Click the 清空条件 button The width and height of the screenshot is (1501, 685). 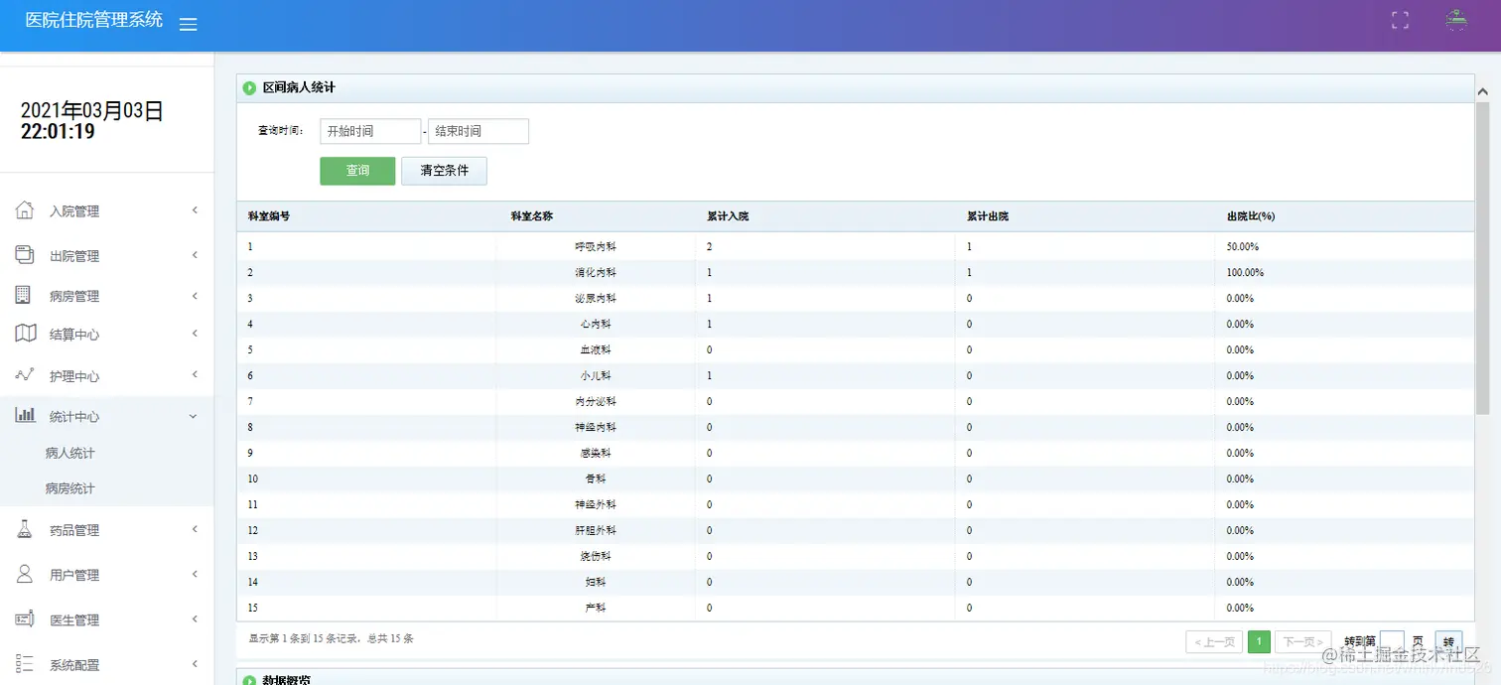pos(444,171)
